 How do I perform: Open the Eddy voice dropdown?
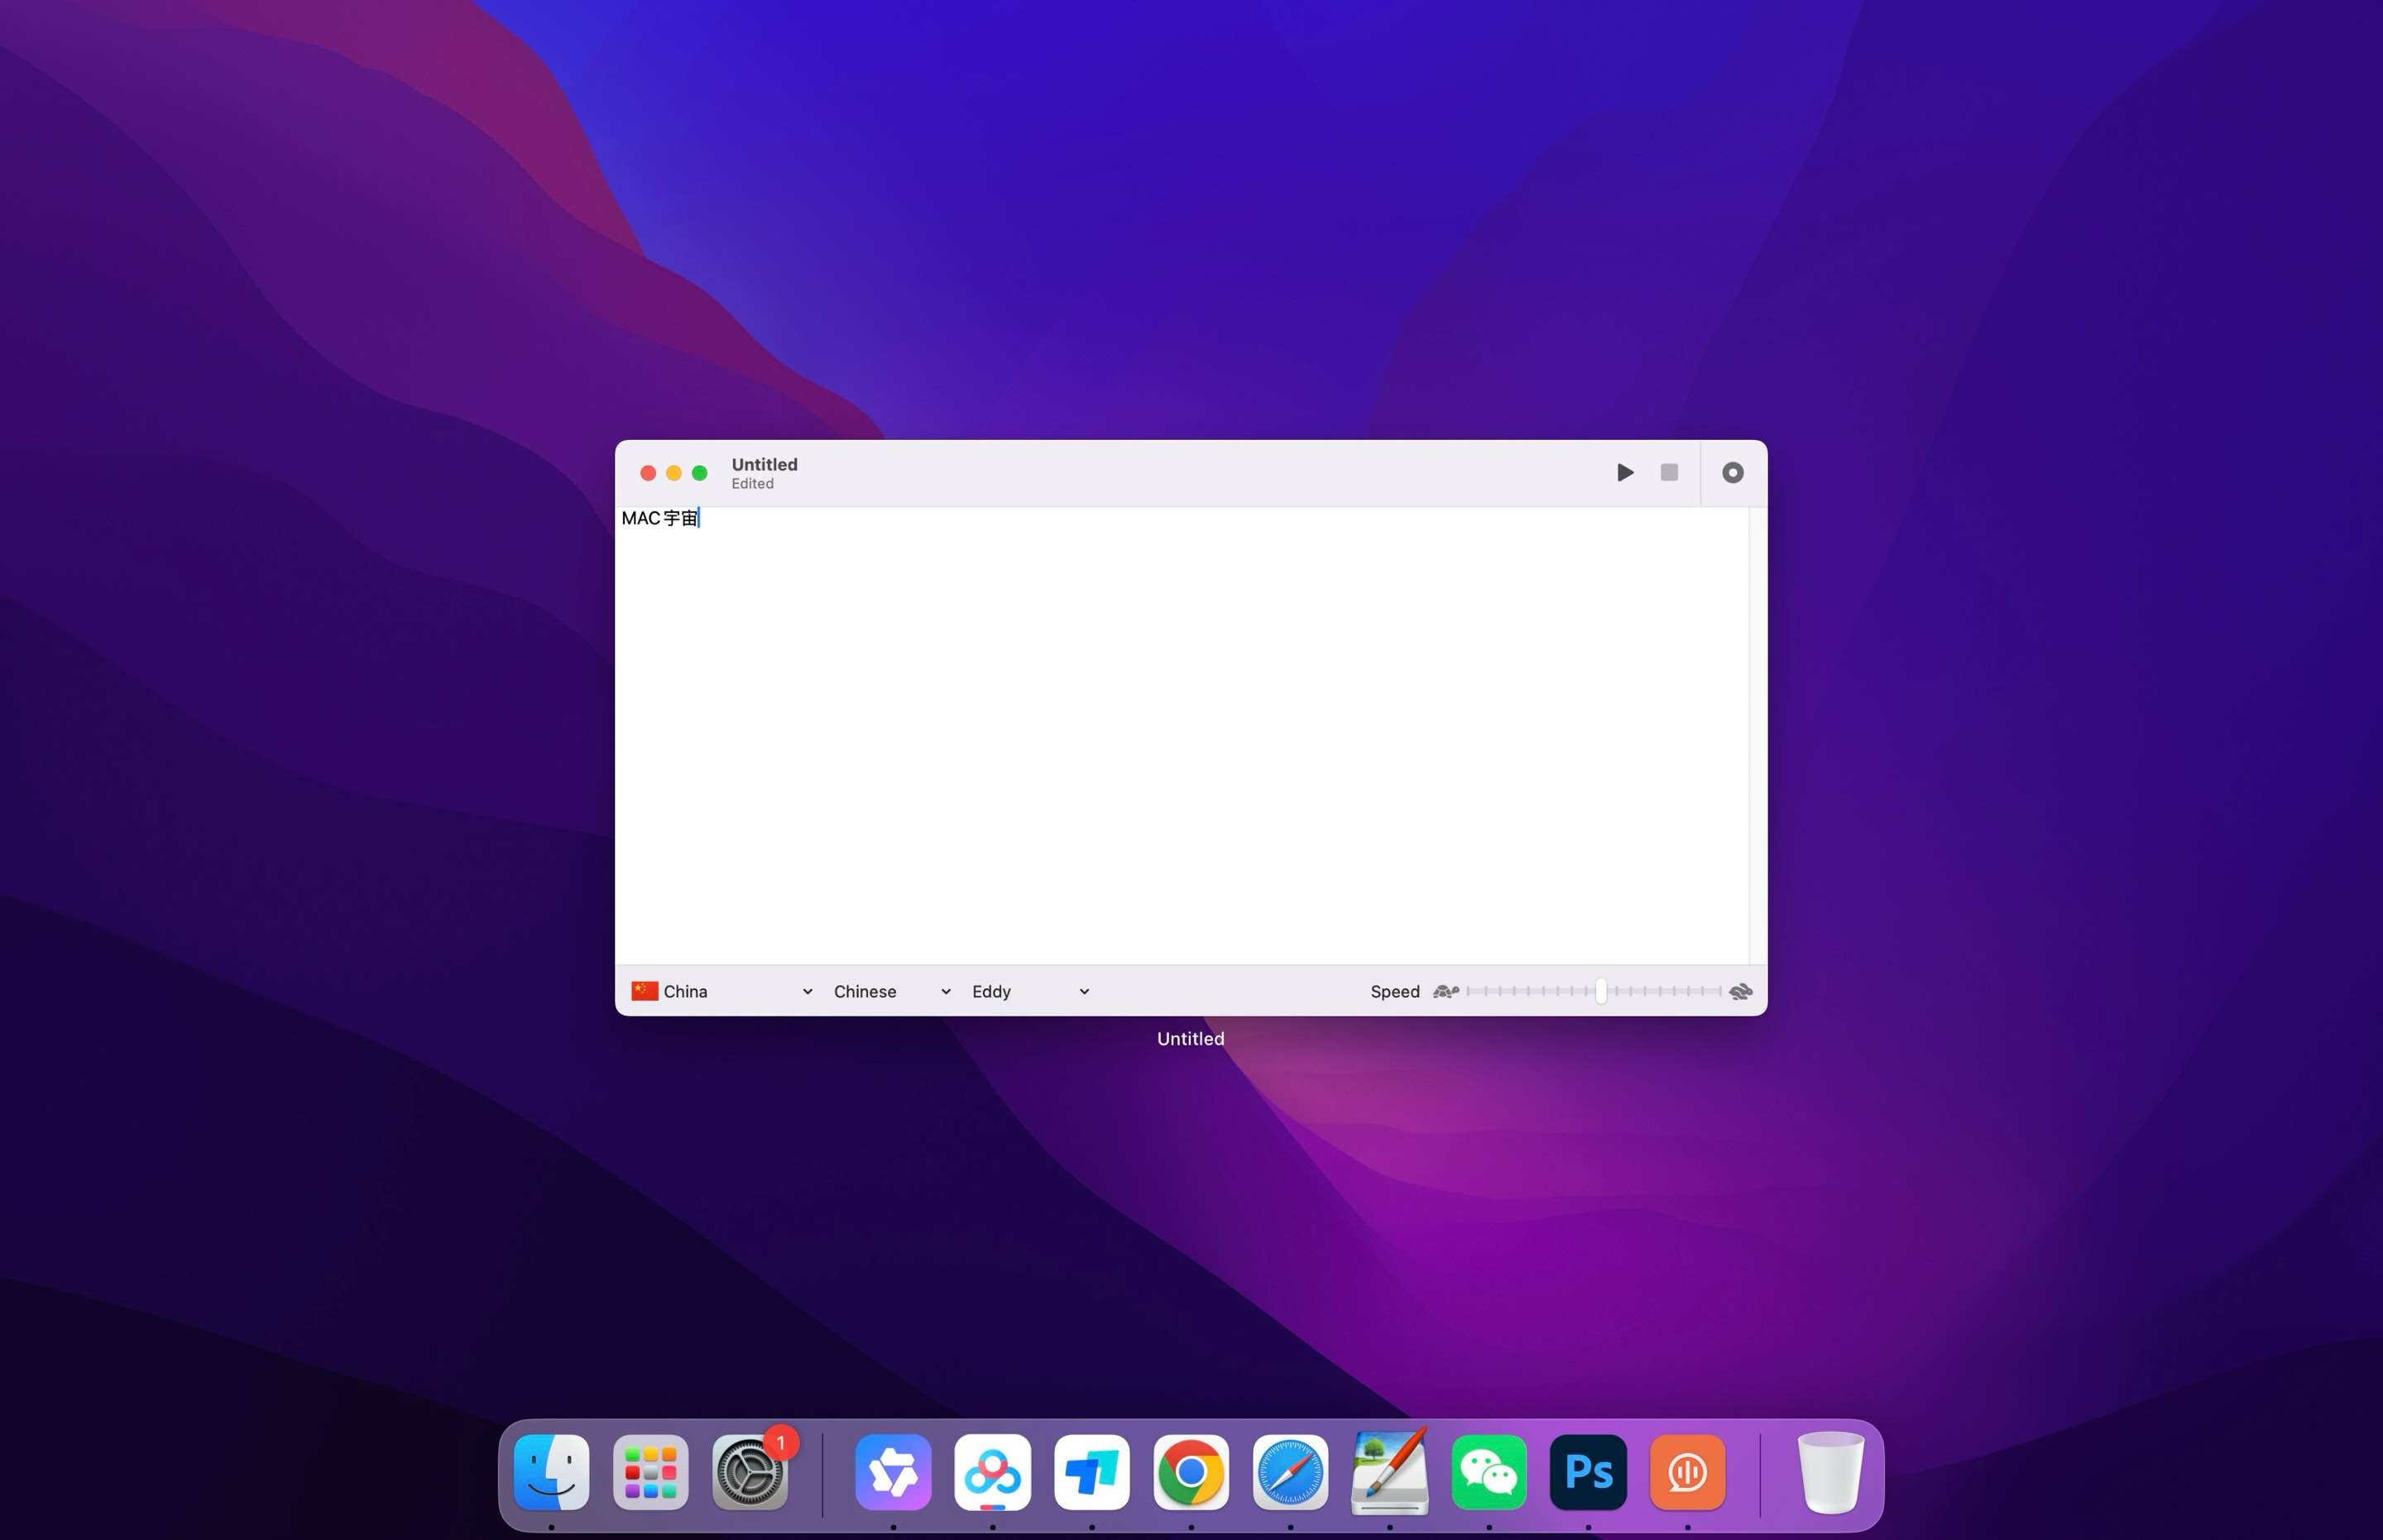(x=1029, y=991)
